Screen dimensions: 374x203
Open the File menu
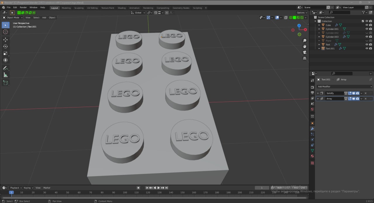click(8, 8)
